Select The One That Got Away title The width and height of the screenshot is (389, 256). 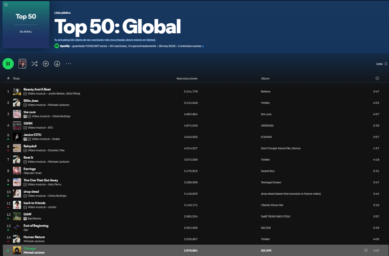pyautogui.click(x=41, y=180)
